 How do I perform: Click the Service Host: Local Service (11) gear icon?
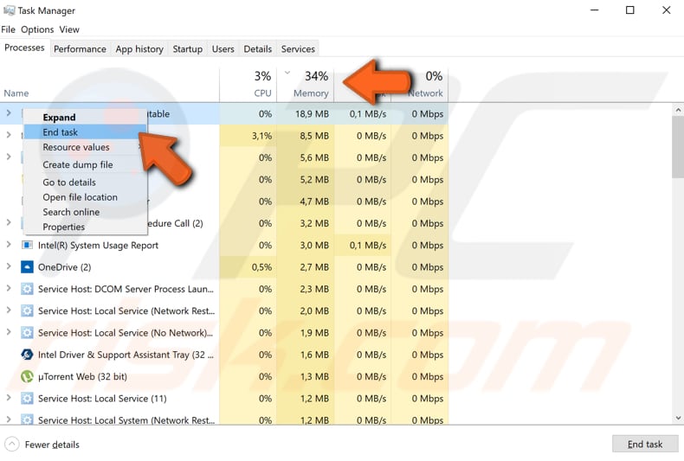pos(27,398)
